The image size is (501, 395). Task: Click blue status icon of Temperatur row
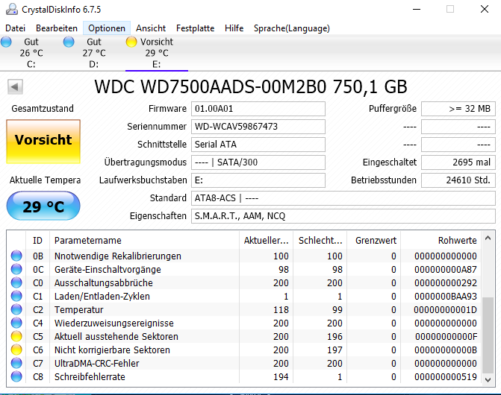point(16,309)
